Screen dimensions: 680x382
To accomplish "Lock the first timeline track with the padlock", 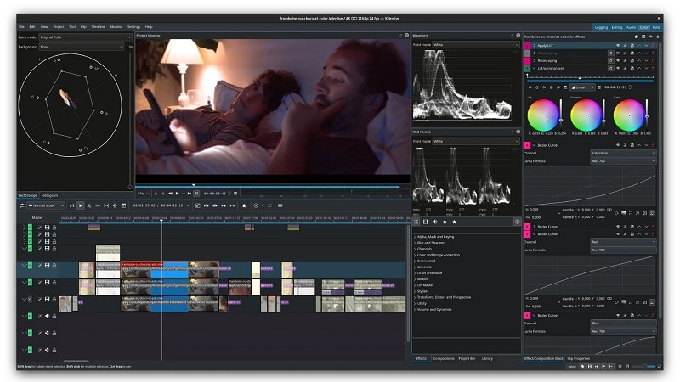I will coord(54,227).
